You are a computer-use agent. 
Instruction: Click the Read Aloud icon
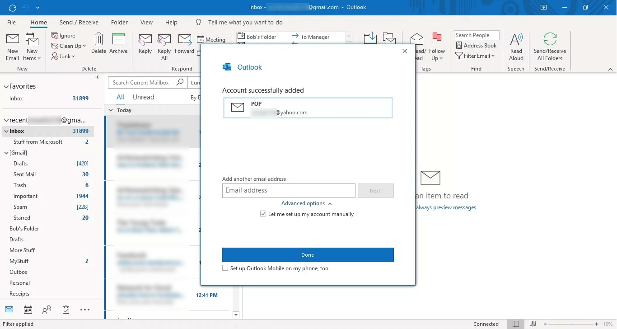[x=516, y=39]
